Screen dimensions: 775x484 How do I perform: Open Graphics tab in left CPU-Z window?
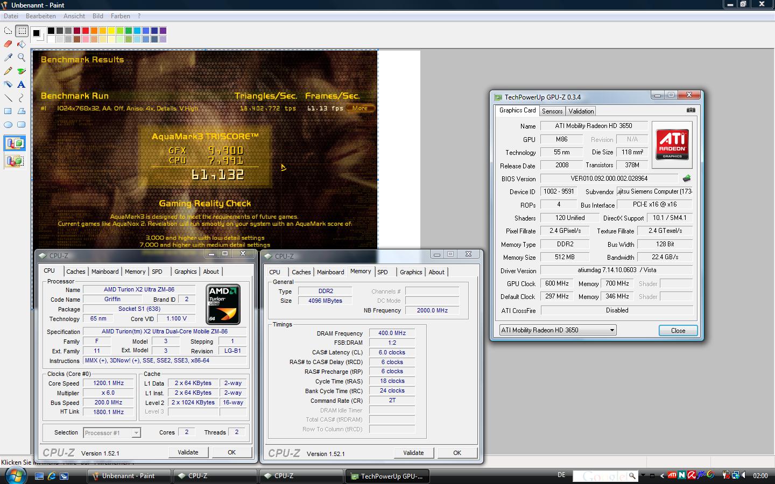point(186,272)
